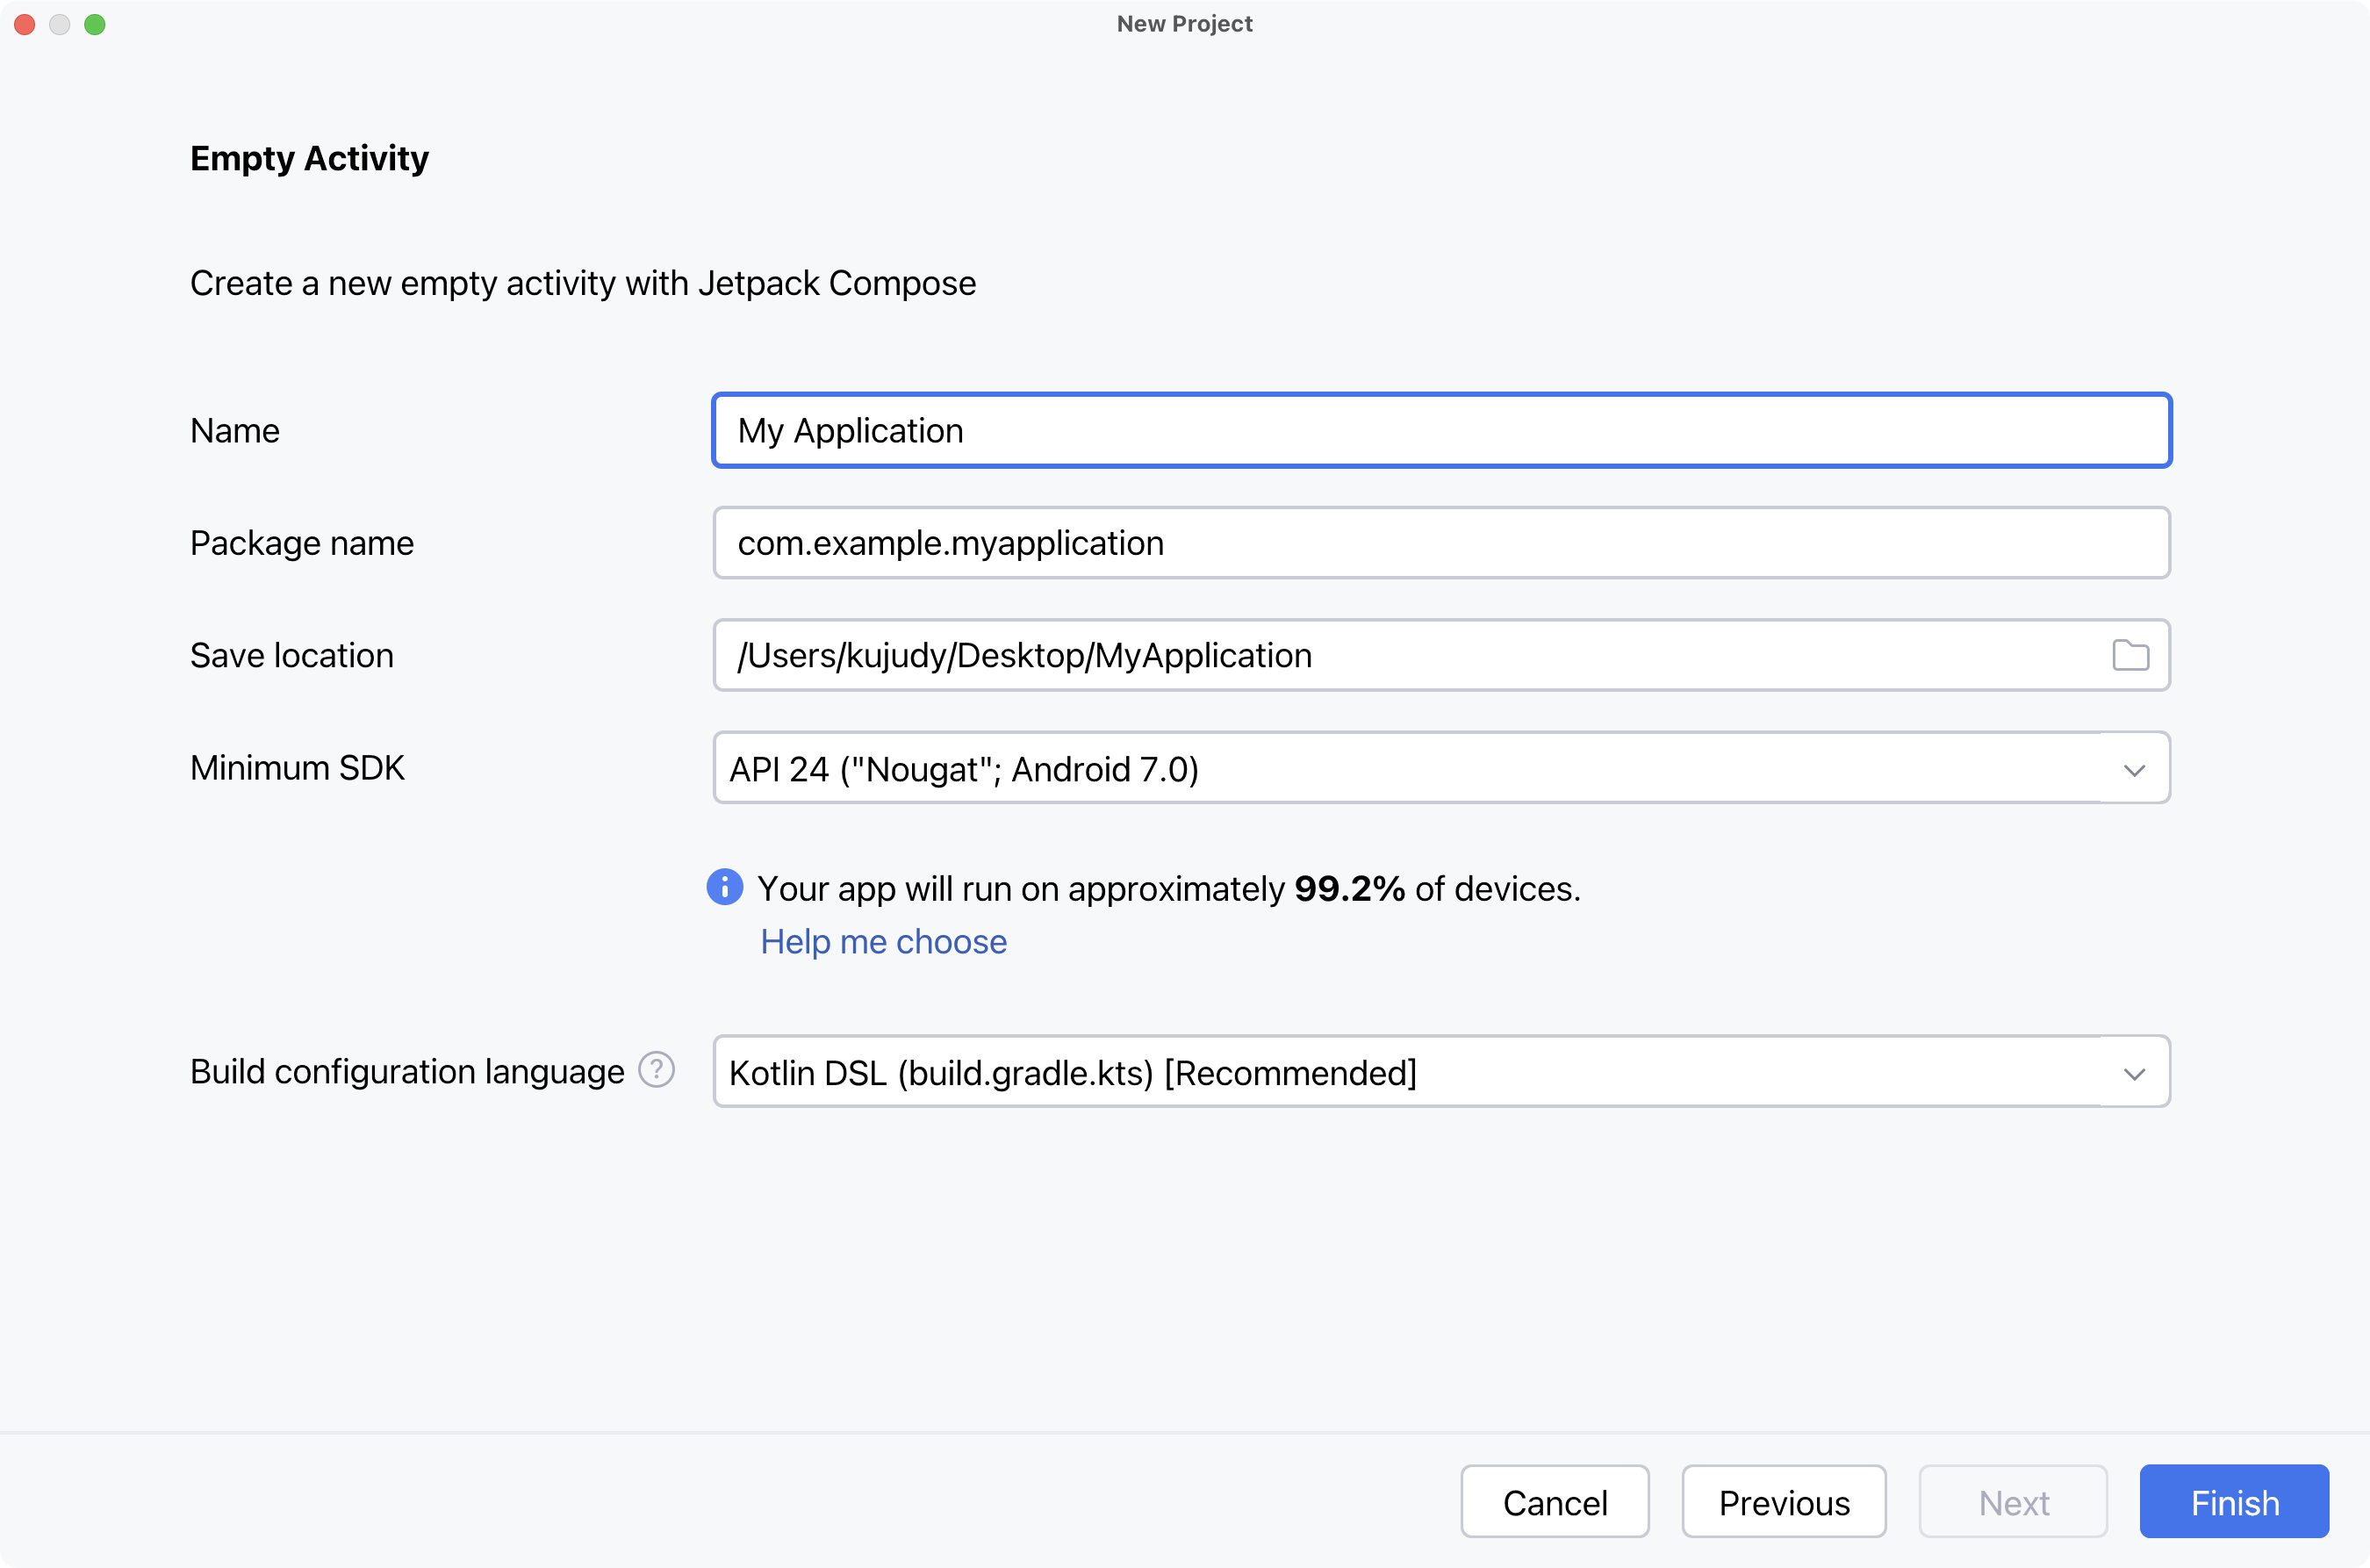Click the grayed-out Next button
2370x1568 pixels.
[2013, 1502]
